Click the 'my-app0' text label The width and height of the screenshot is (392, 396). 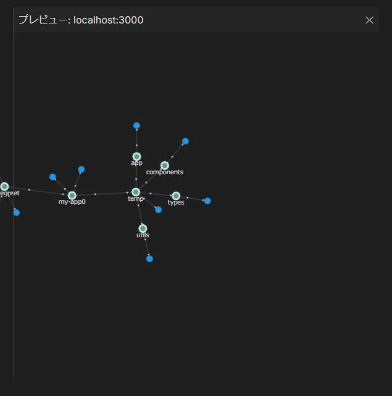pyautogui.click(x=72, y=202)
